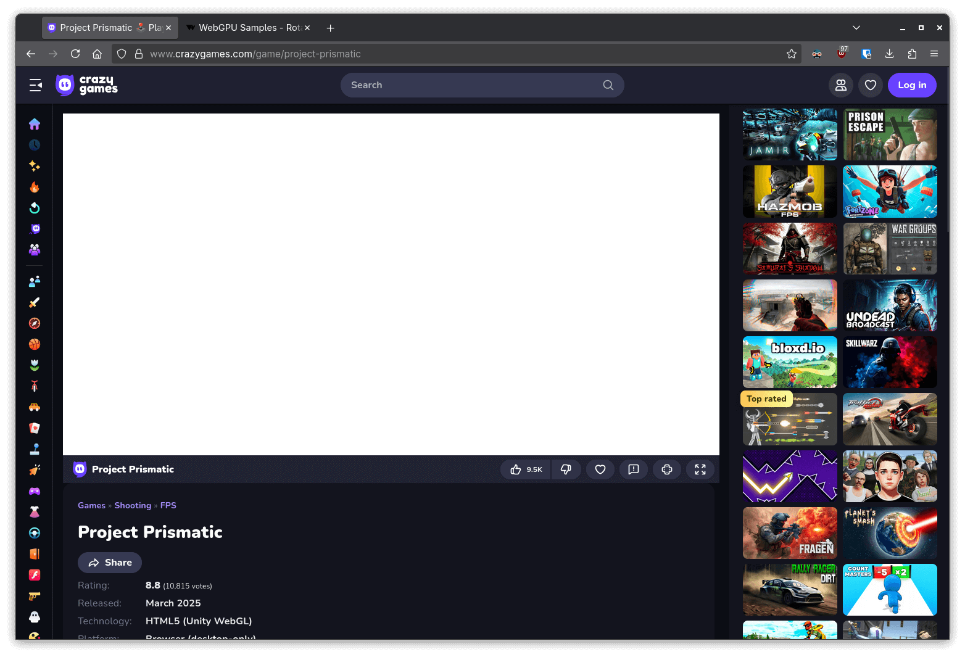Open the friends icon in the header
This screenshot has height=657, width=965.
coord(840,85)
